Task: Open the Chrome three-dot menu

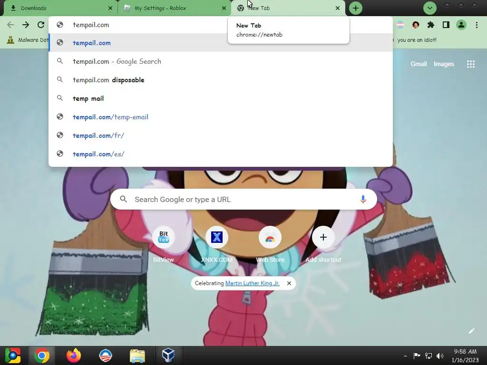Action: (x=477, y=25)
